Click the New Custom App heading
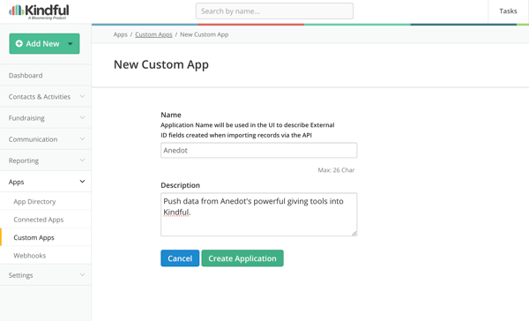529x321 pixels. 161,64
